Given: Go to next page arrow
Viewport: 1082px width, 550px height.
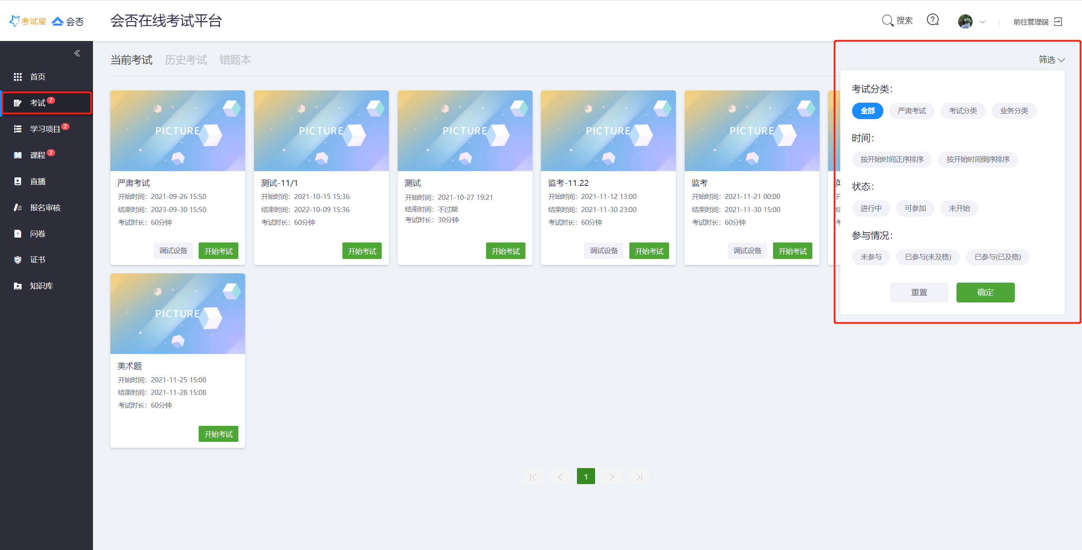Looking at the screenshot, I should (x=612, y=476).
